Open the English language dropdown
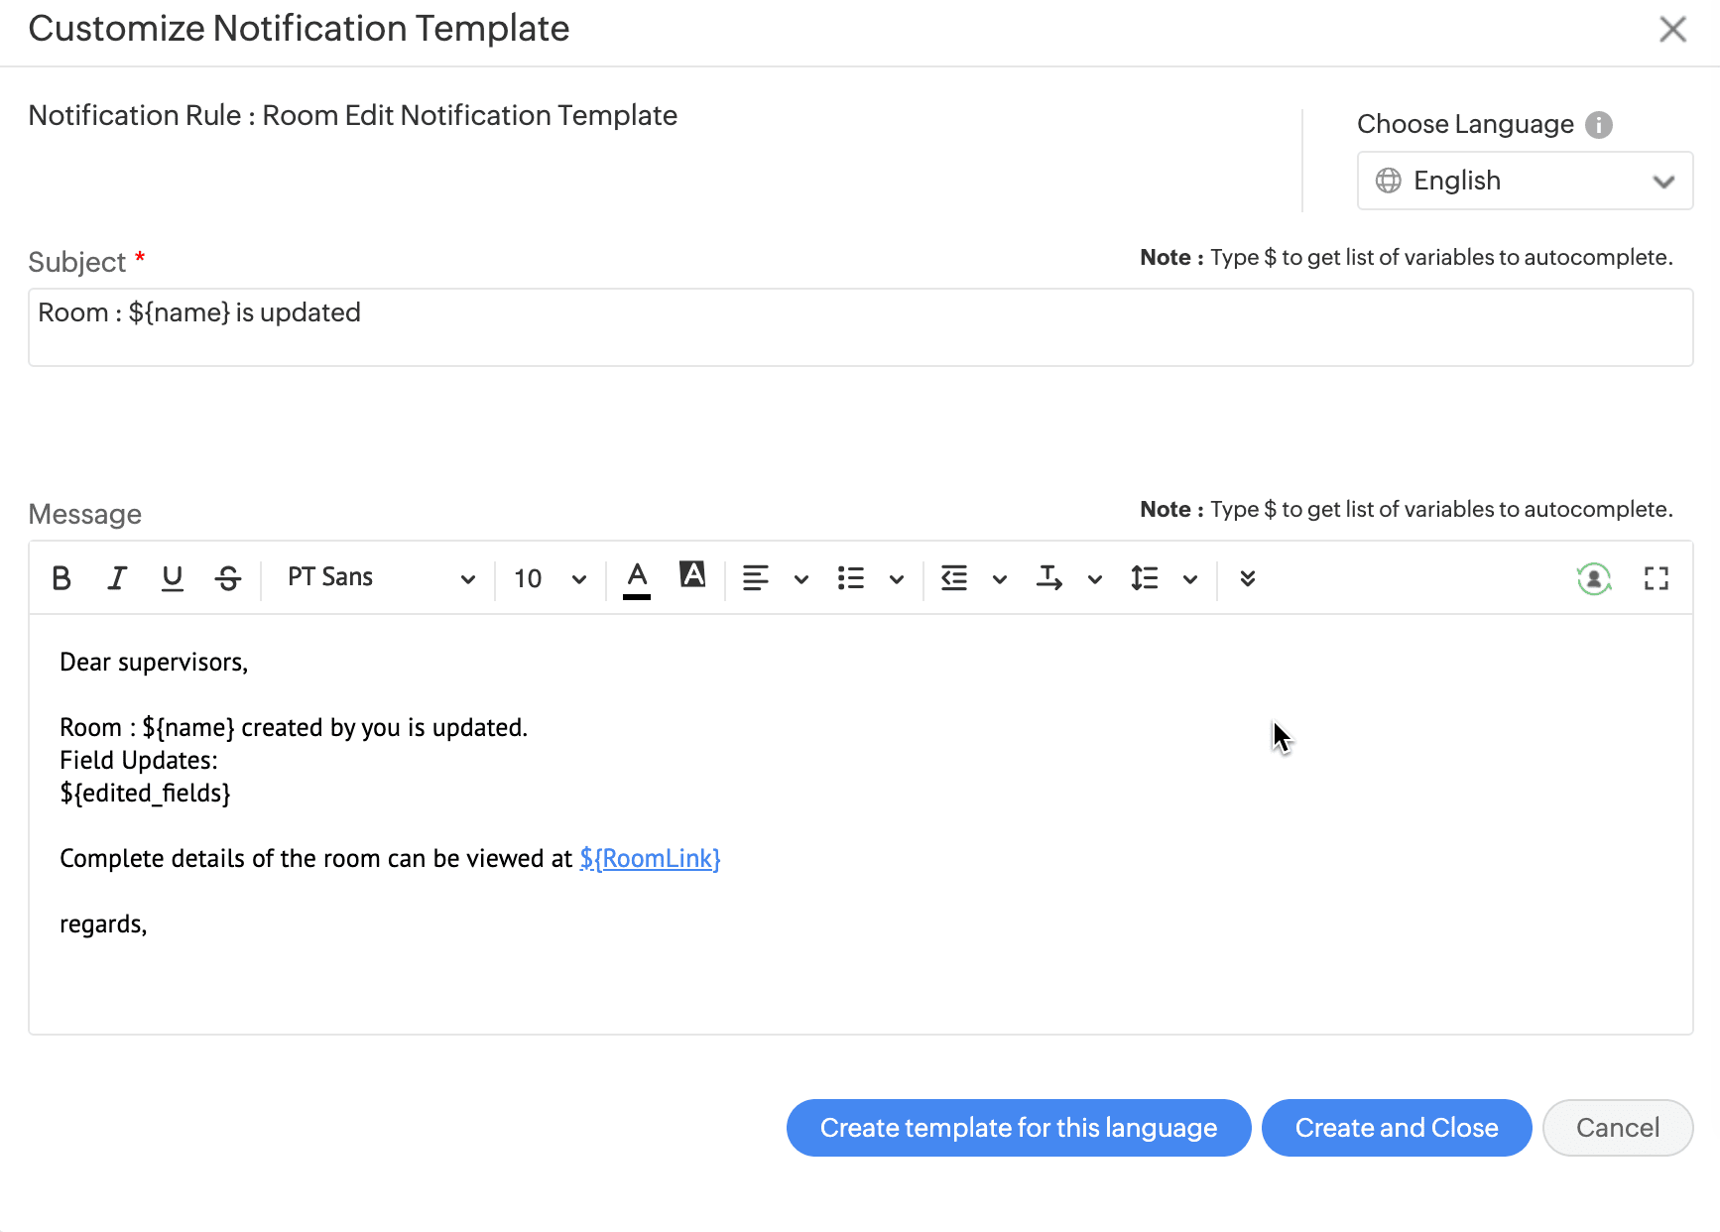Viewport: 1720px width, 1232px height. (1524, 181)
